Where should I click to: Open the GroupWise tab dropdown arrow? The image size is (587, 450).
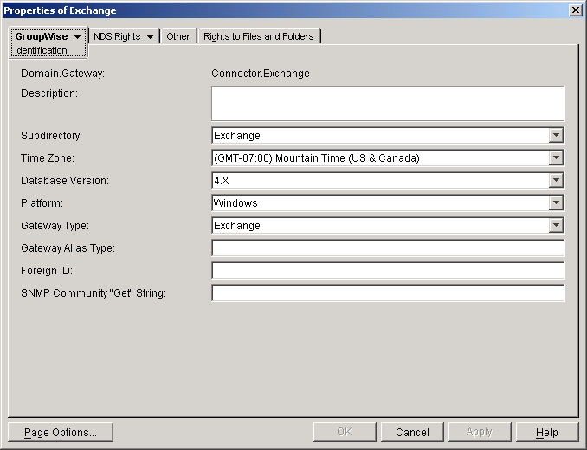tap(78, 37)
